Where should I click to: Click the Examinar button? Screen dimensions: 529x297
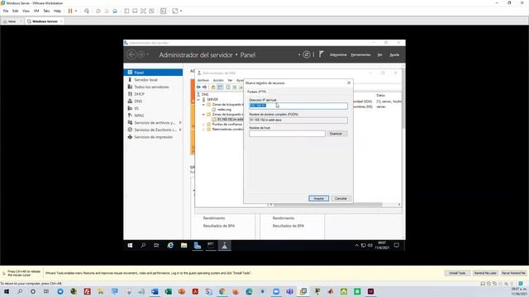(x=336, y=134)
